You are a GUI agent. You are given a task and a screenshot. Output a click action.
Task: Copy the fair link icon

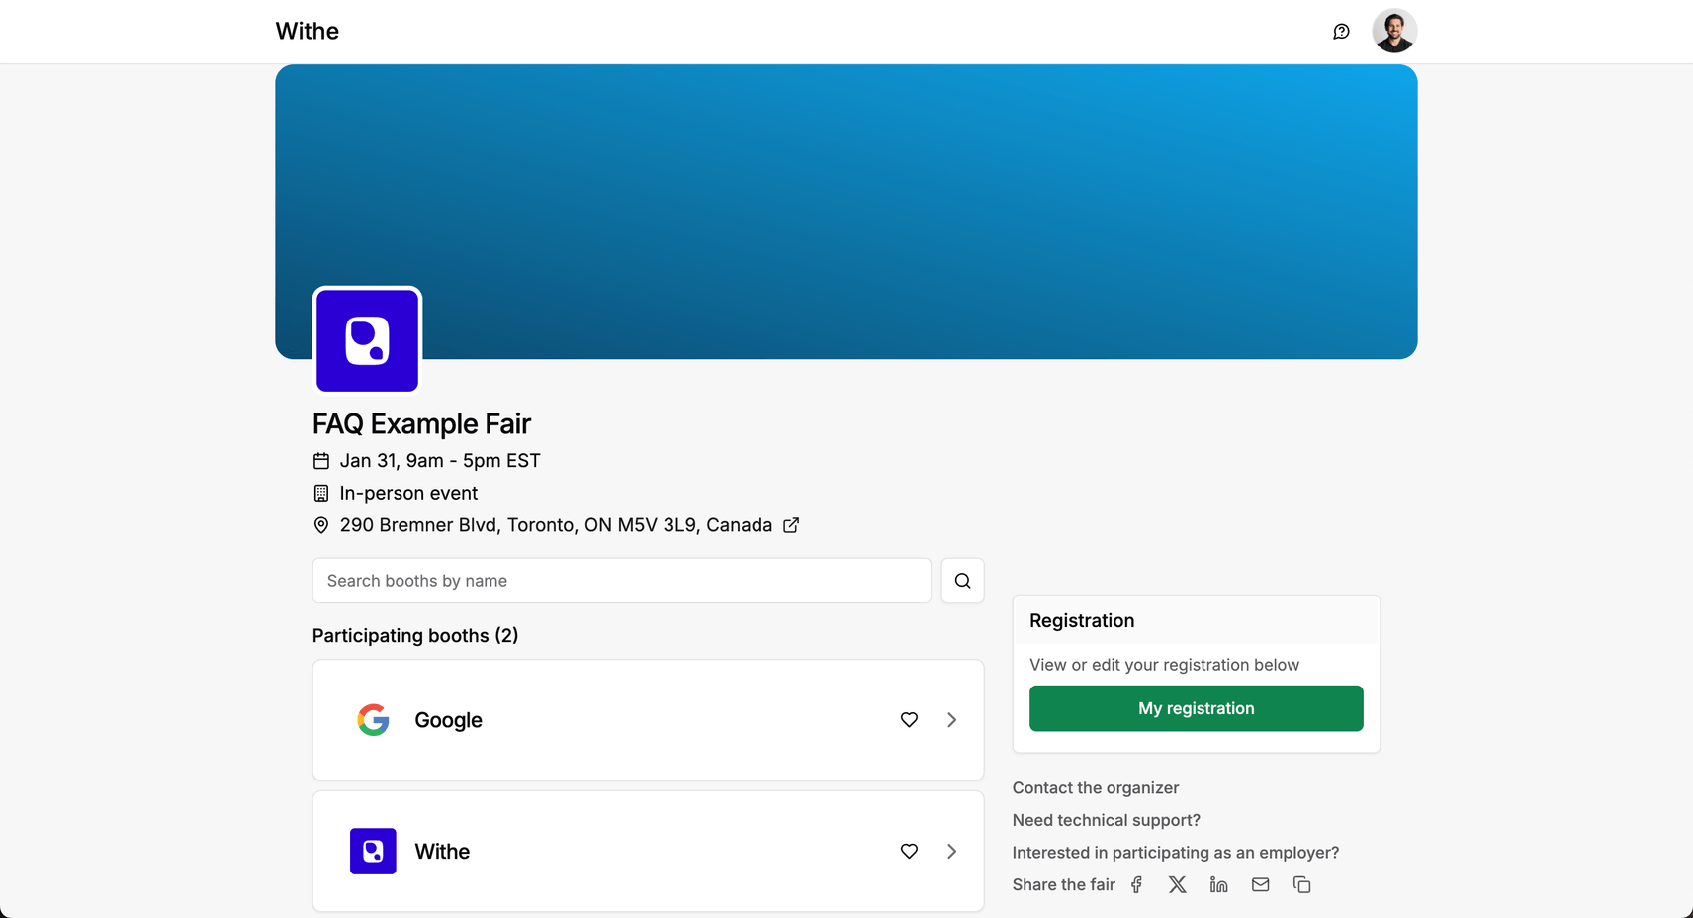click(x=1302, y=885)
